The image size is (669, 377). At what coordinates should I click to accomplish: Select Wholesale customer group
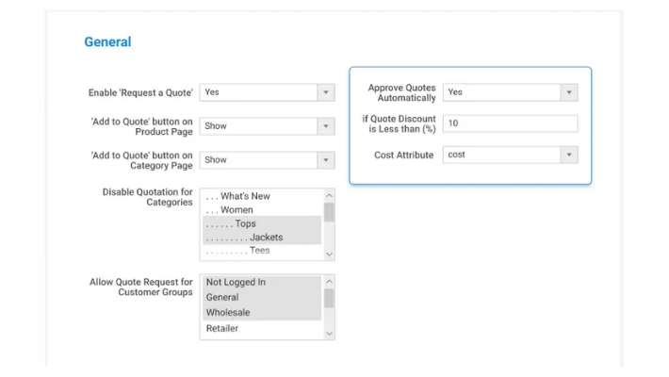tap(228, 312)
